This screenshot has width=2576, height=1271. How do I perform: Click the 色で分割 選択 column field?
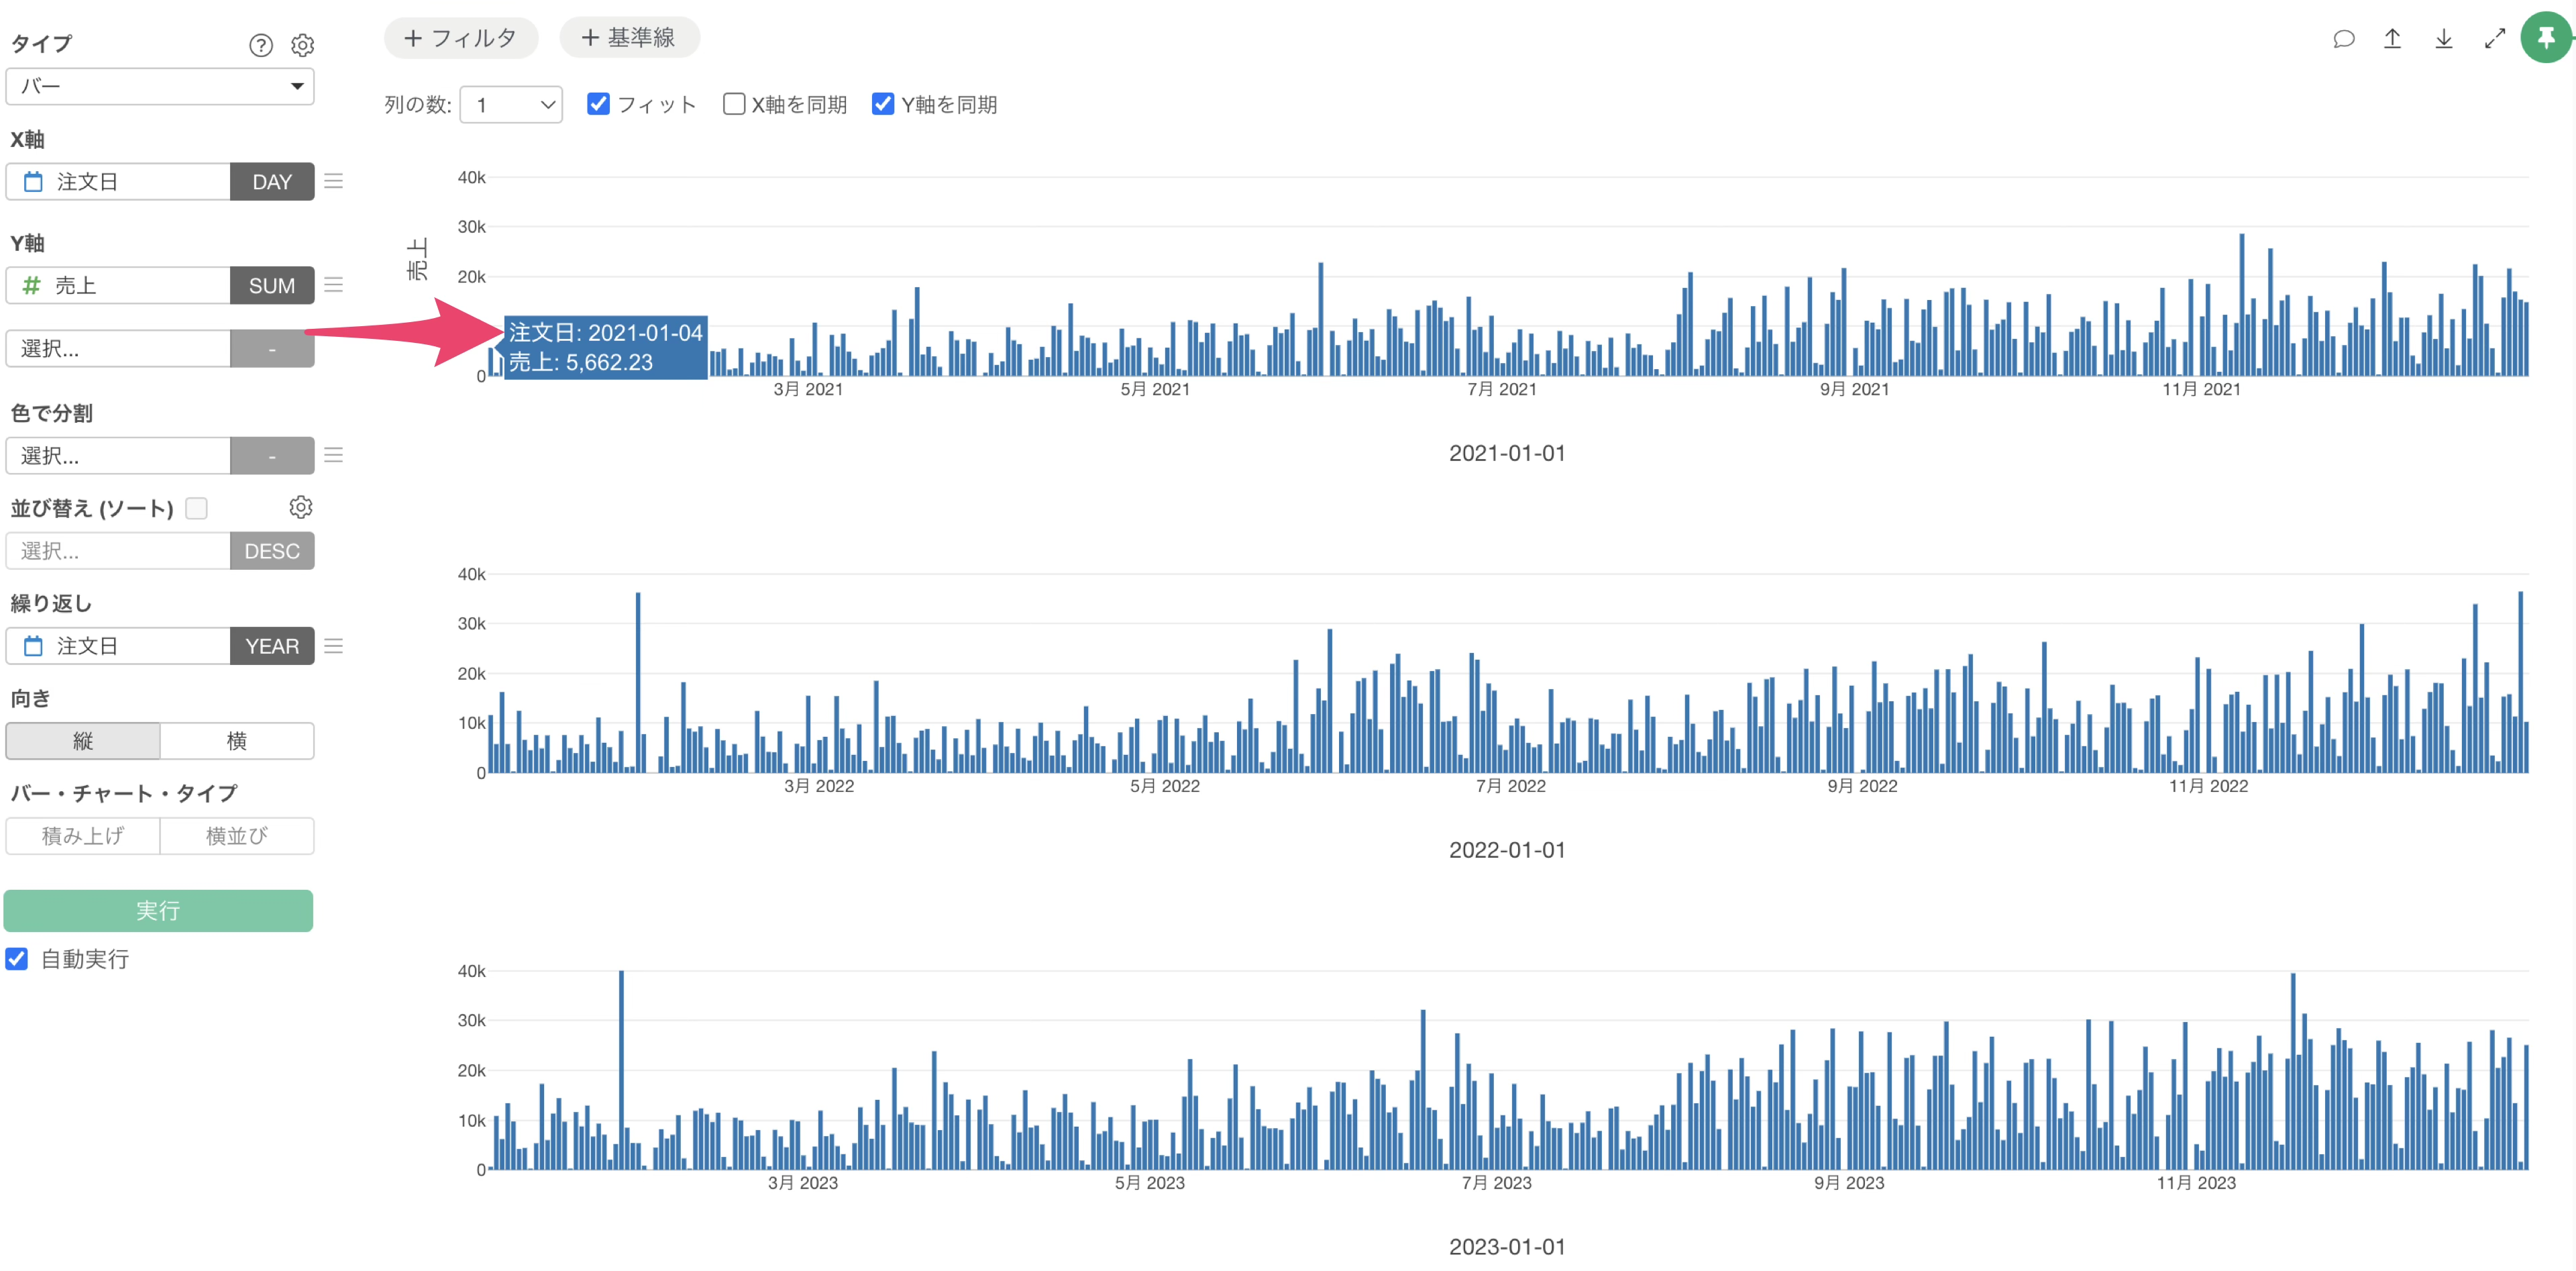[118, 456]
